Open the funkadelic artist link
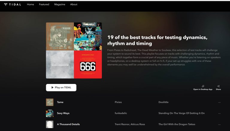This screenshot has height=131, width=230. [121, 113]
